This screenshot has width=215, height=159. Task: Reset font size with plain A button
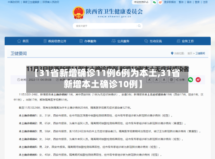coord(164,79)
